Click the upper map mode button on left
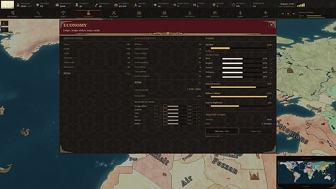Image resolution: width=336 pixels, height=189 pixels. pos(5,23)
